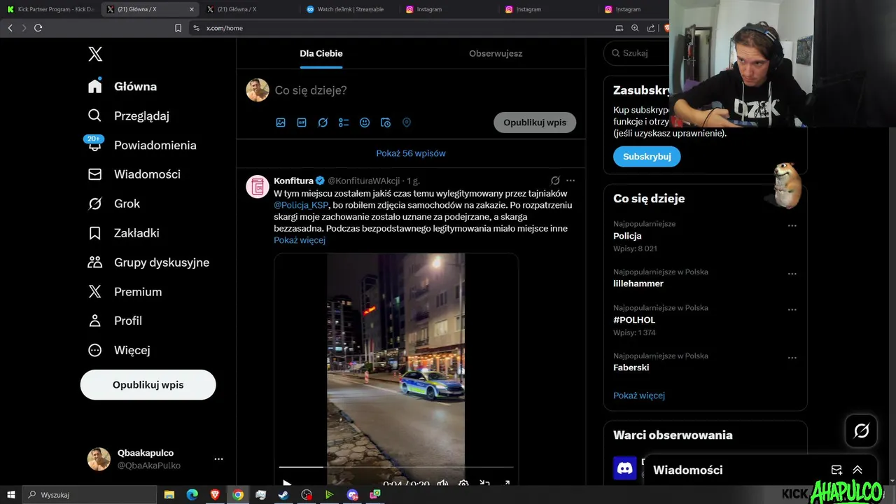Click the large Opublikuj wpis sidebar button
Screen dimensions: 896x504
148,385
